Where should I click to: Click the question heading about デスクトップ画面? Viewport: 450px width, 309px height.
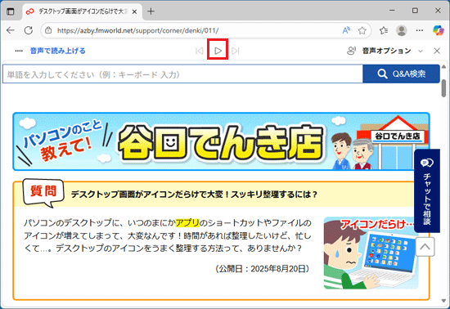(194, 195)
